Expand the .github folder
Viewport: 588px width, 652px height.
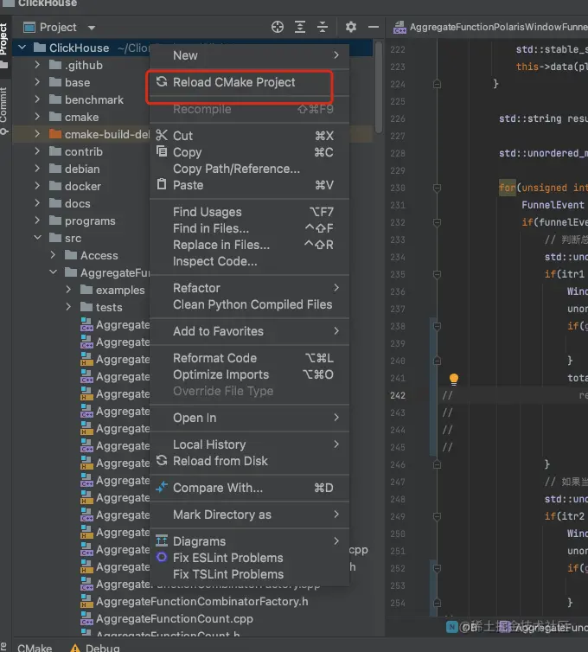tap(37, 65)
